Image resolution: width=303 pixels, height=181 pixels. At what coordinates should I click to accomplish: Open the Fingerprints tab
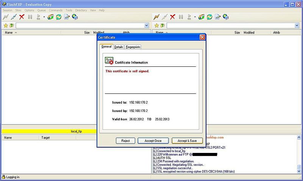pyautogui.click(x=133, y=47)
